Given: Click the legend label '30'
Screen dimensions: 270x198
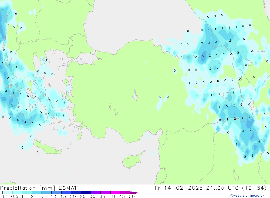Looking at the screenshot, I should [93, 196].
